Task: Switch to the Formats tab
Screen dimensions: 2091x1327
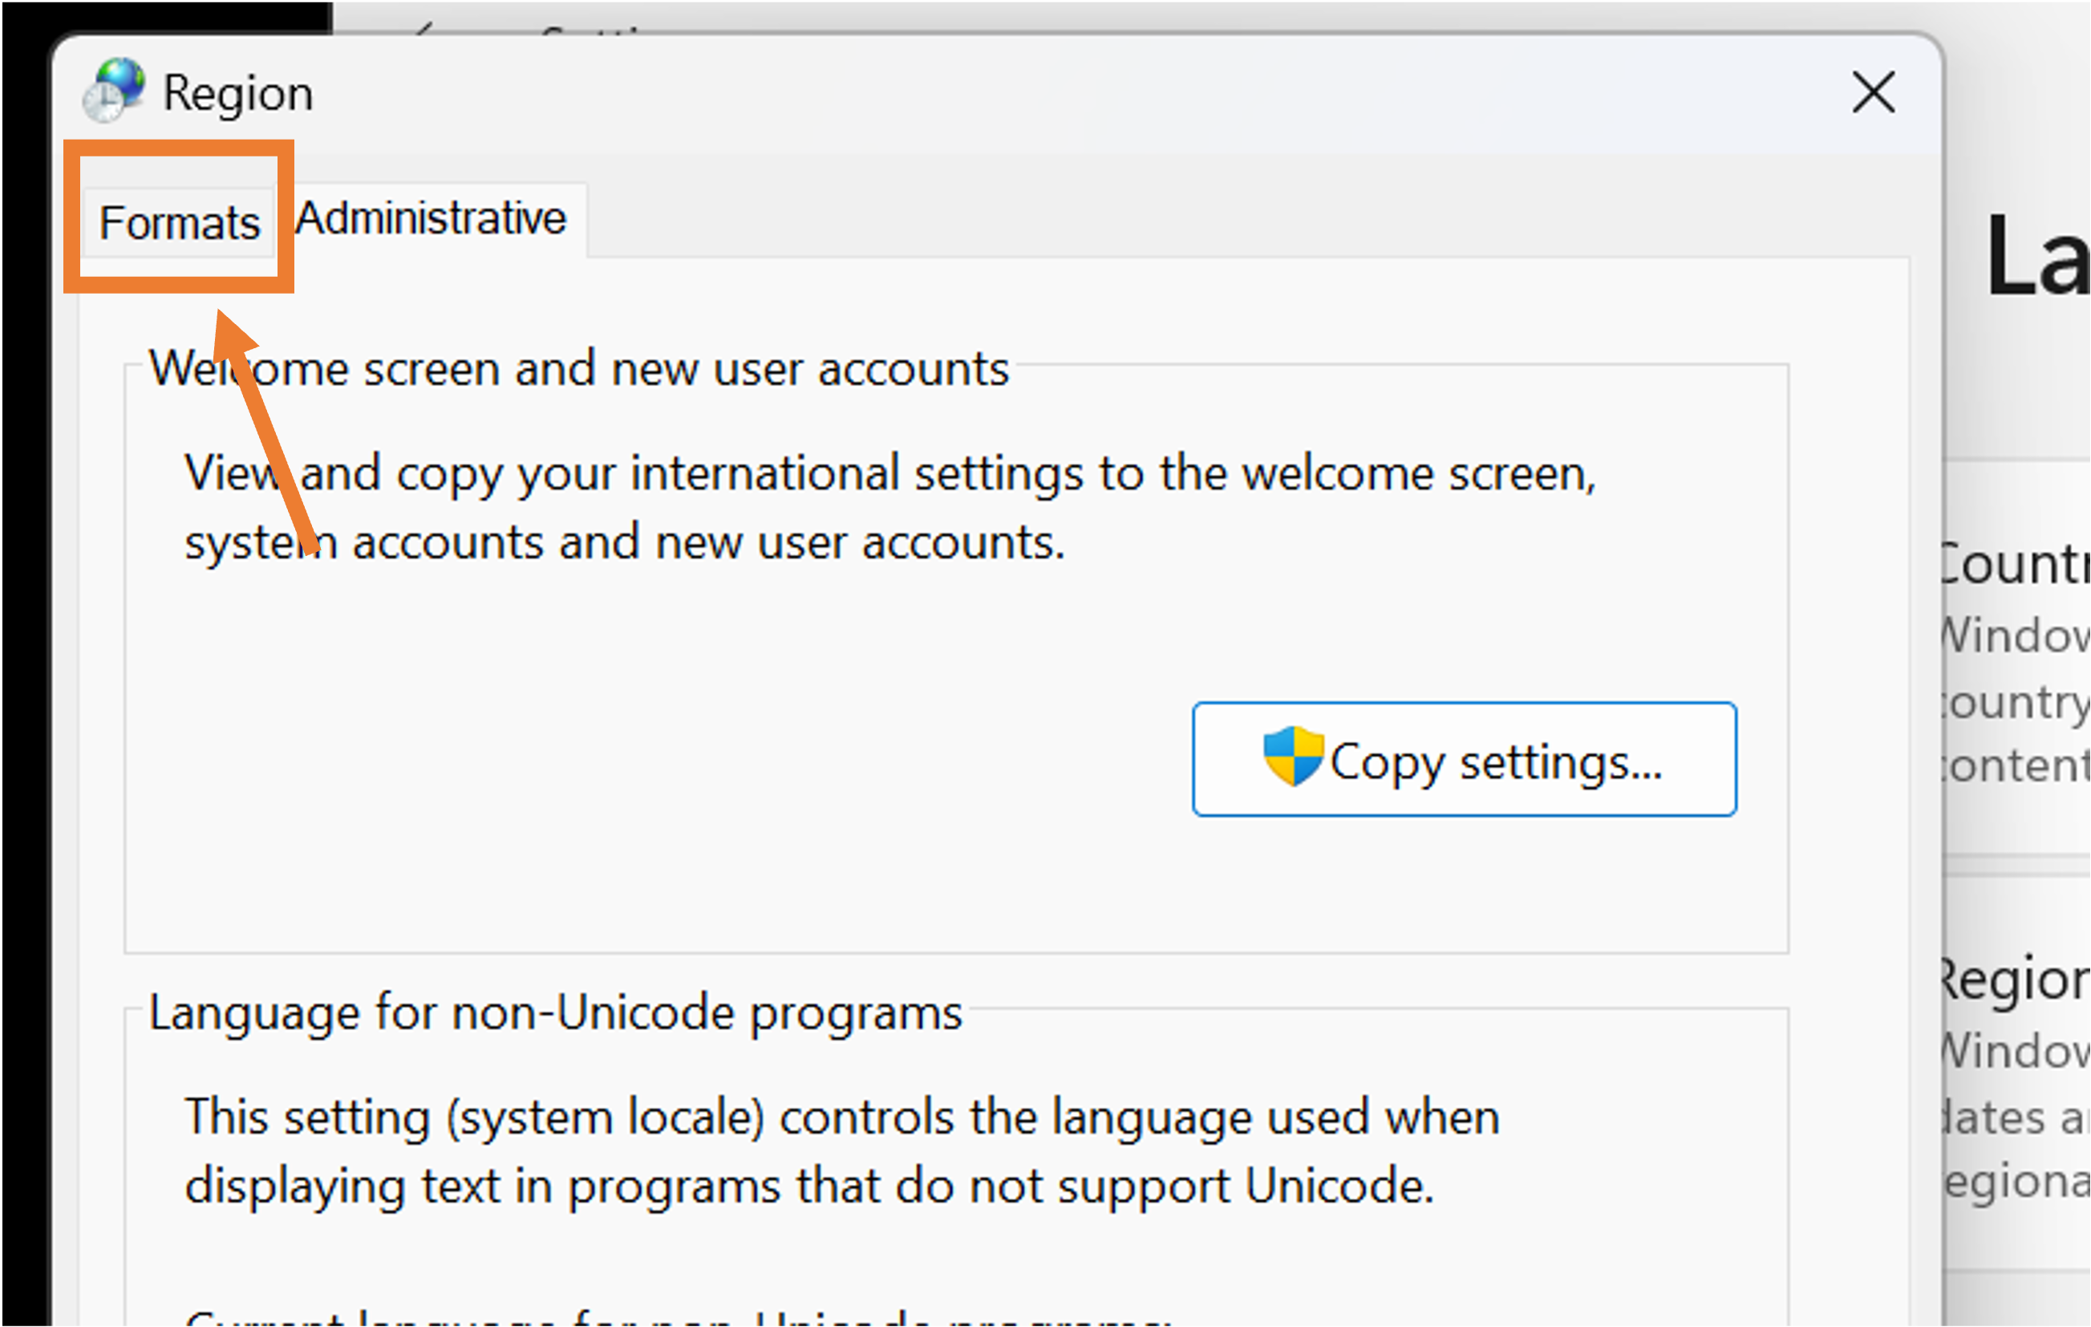Action: coord(179,222)
